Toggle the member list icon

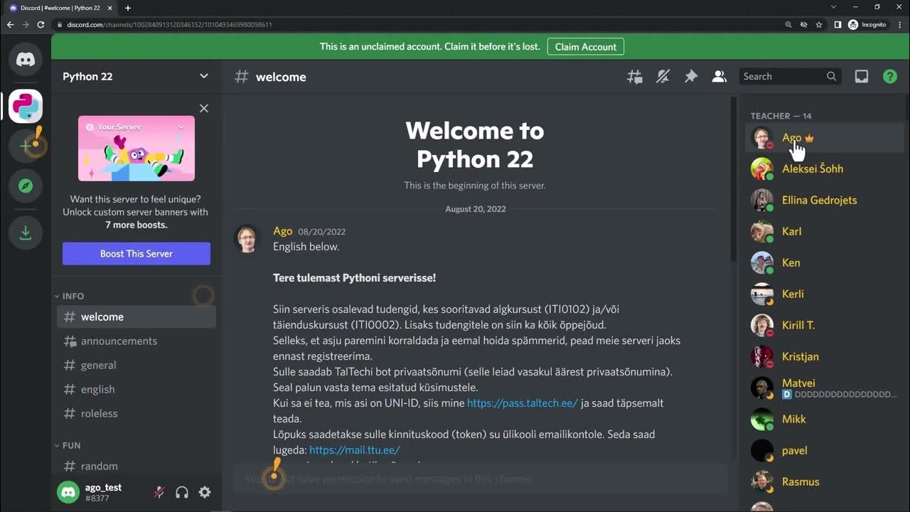719,77
